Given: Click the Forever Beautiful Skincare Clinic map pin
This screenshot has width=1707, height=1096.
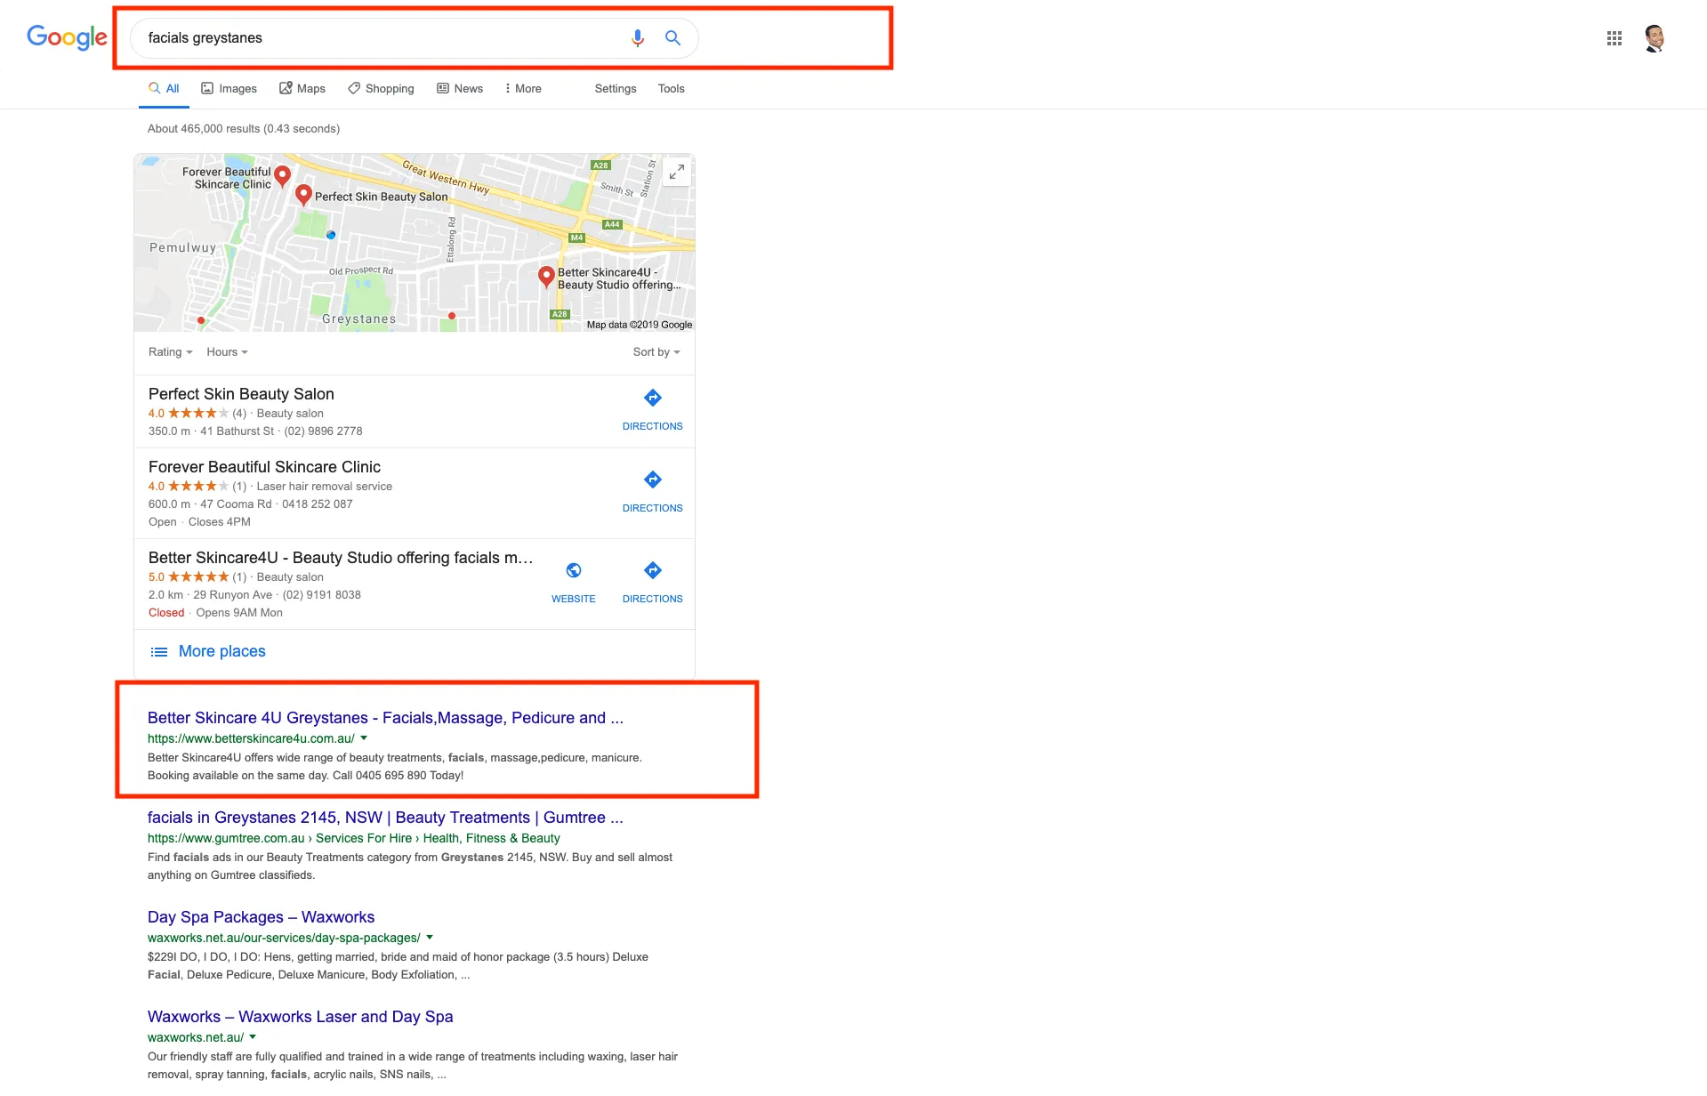Looking at the screenshot, I should [x=282, y=176].
